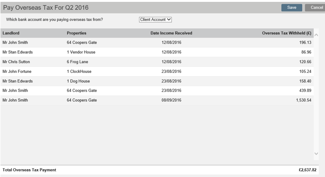
Task: Click date 08/09/2016
Action: [172, 100]
